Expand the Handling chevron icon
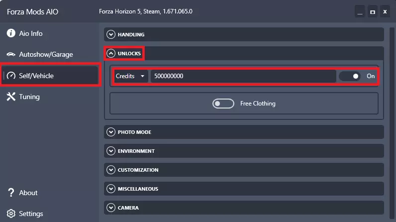396x222 pixels. pos(111,34)
